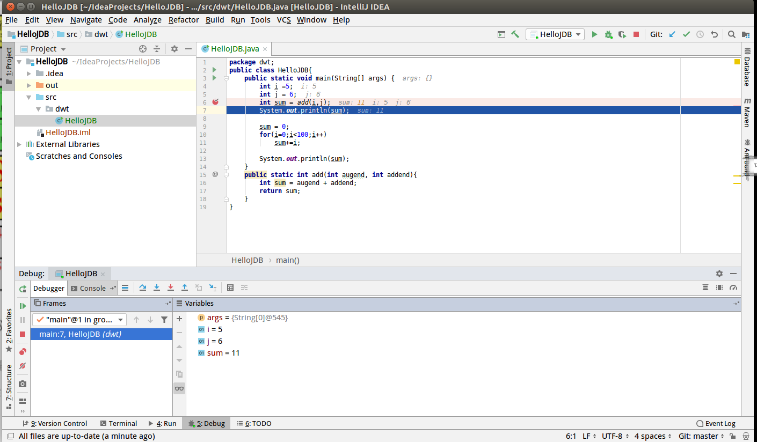Select Scratches and Consoles in project tree

pos(78,156)
